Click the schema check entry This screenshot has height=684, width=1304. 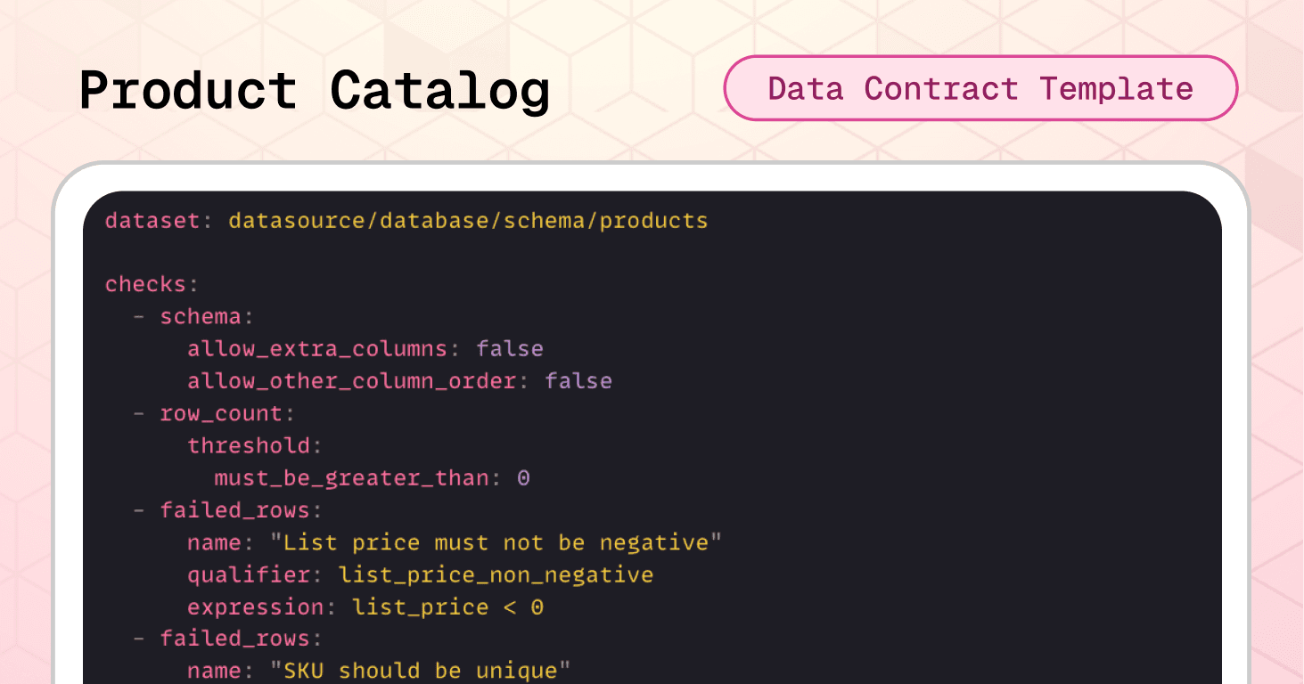tap(201, 317)
